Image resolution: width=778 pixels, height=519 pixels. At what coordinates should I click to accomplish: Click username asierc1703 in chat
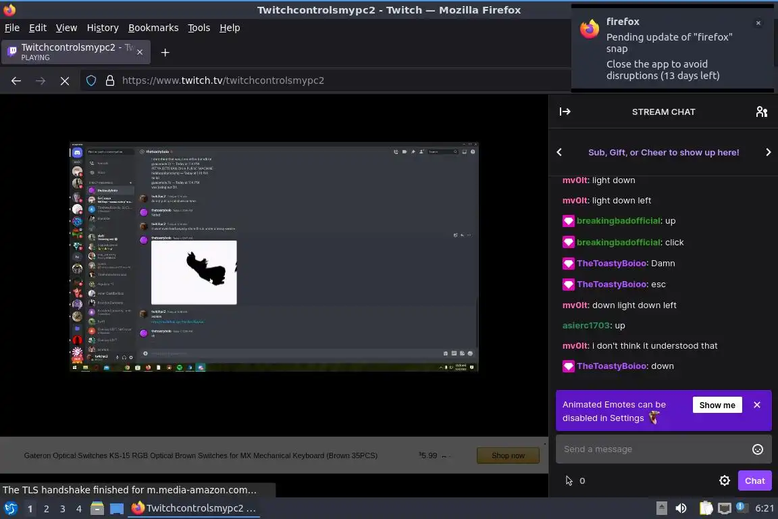coord(586,325)
